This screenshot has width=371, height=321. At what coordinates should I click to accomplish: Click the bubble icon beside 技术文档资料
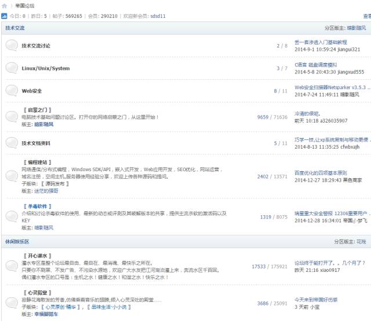[12, 143]
